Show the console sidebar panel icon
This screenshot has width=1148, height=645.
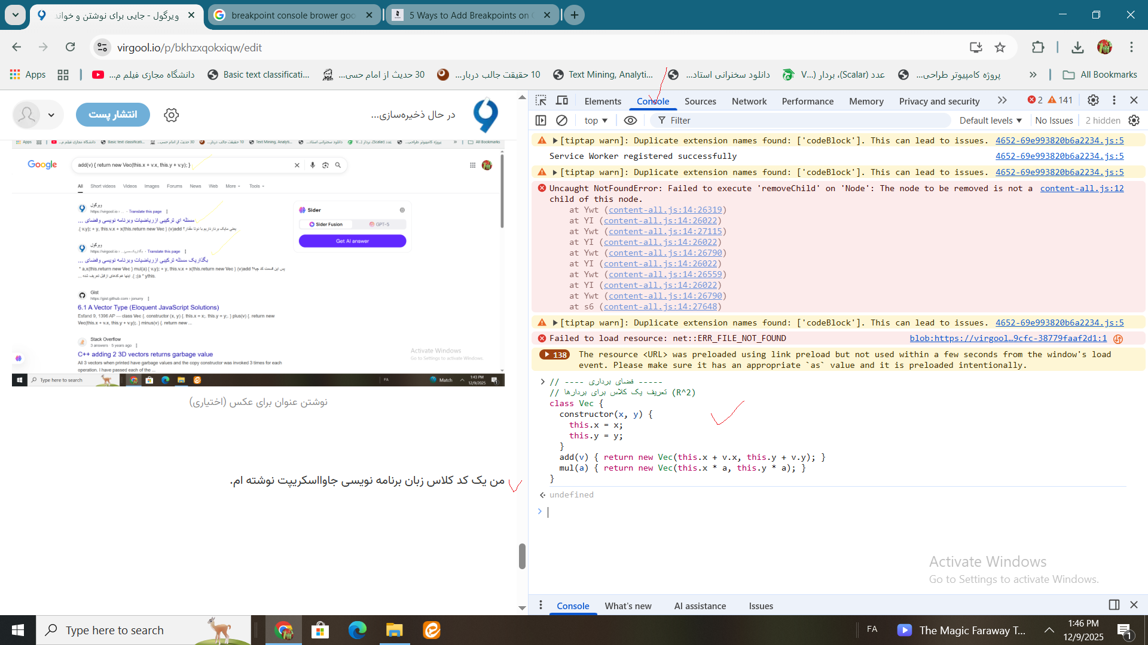click(541, 121)
